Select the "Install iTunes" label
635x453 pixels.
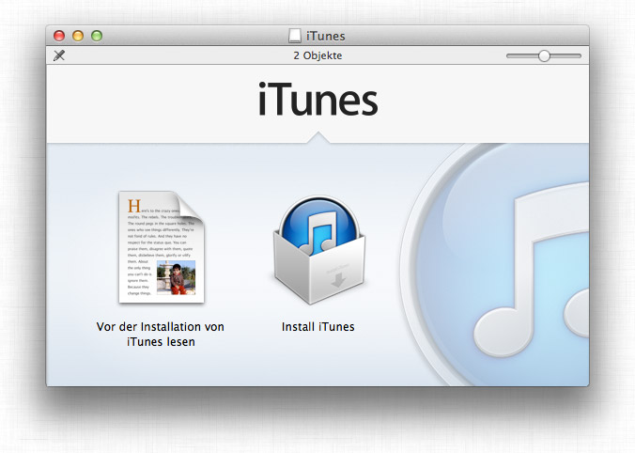coord(317,327)
